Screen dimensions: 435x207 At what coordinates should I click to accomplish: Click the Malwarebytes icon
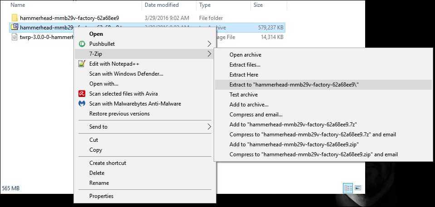[82, 104]
